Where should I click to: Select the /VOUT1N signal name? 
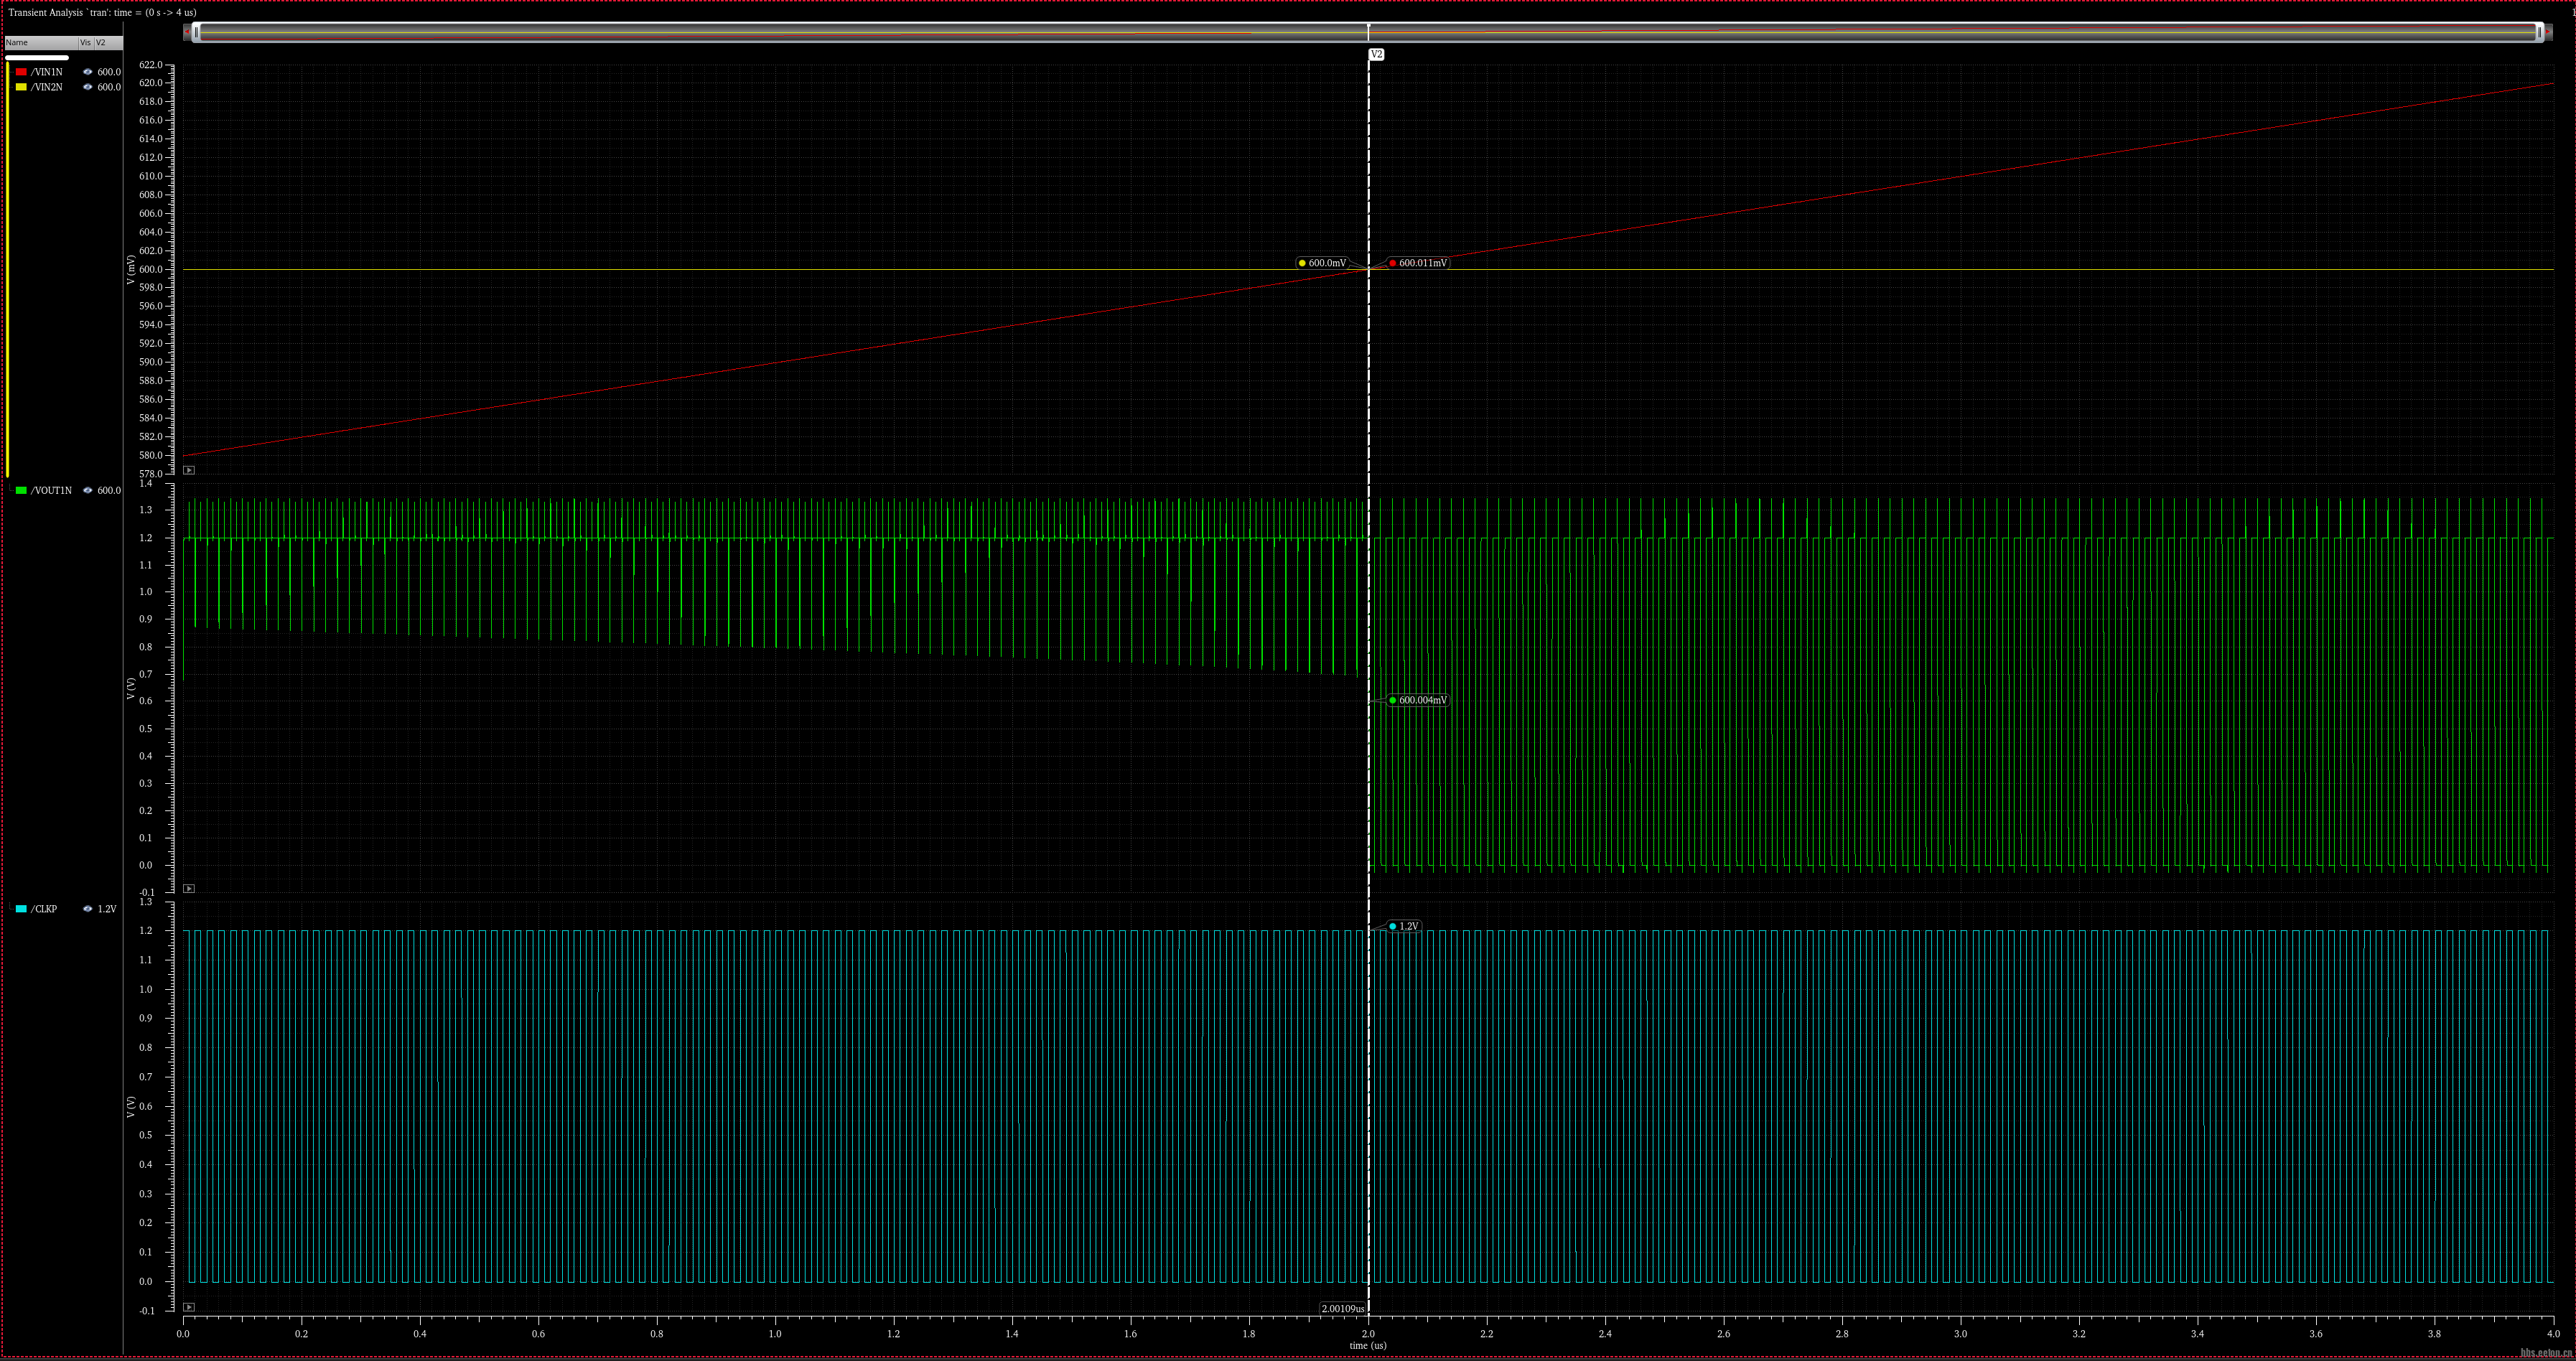[51, 490]
